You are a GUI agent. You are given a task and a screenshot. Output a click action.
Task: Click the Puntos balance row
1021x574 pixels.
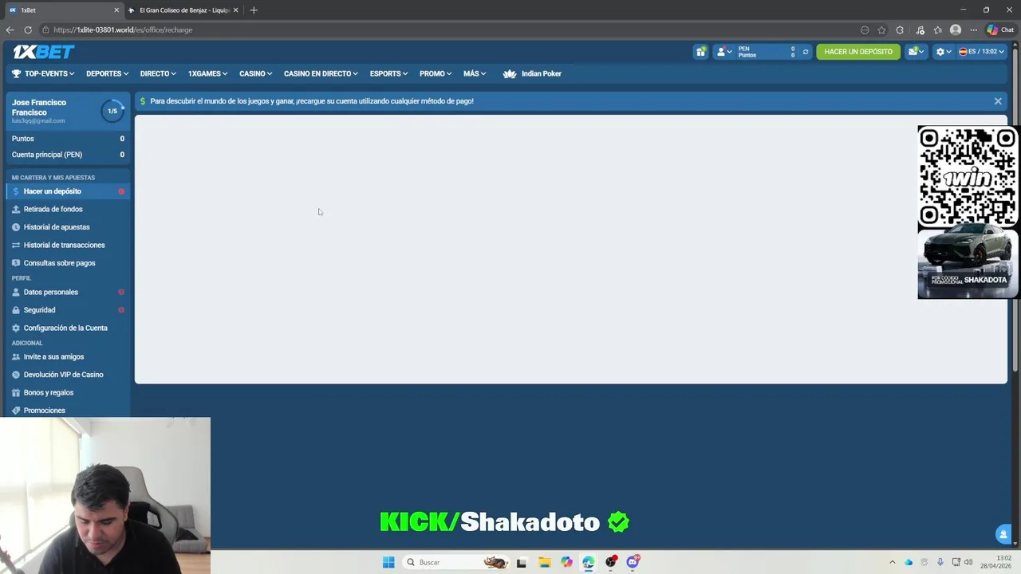tap(68, 139)
